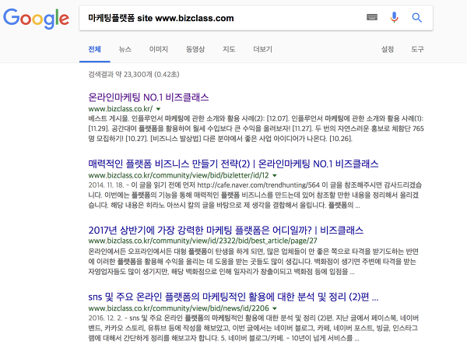
Task: Click URL ending bid/news/id/2206
Action: 178,308
